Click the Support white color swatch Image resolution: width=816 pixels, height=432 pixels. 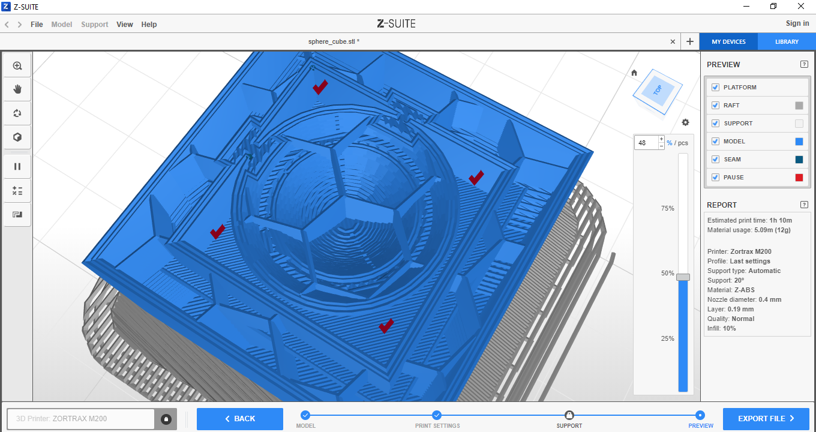[799, 124]
